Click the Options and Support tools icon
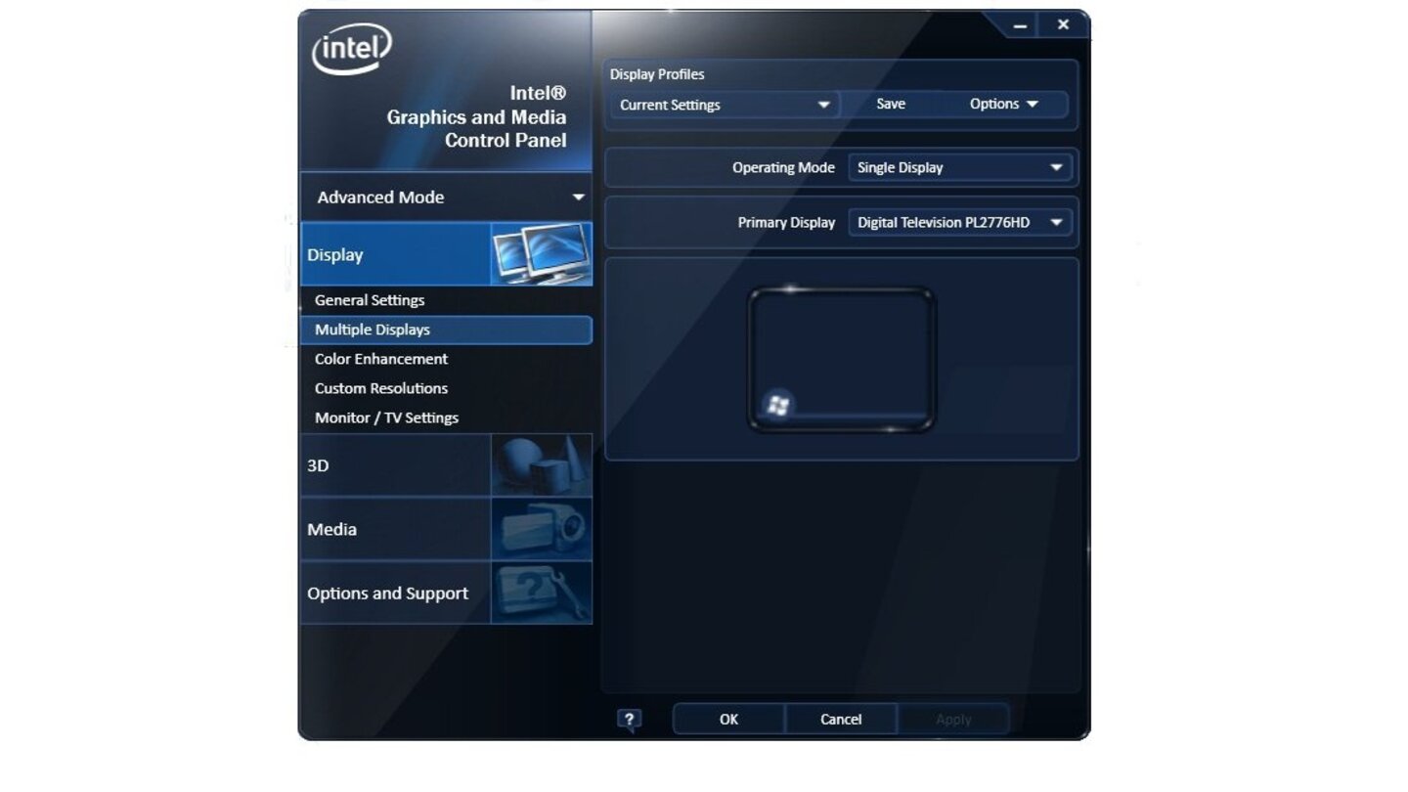The width and height of the screenshot is (1408, 792). click(x=542, y=593)
